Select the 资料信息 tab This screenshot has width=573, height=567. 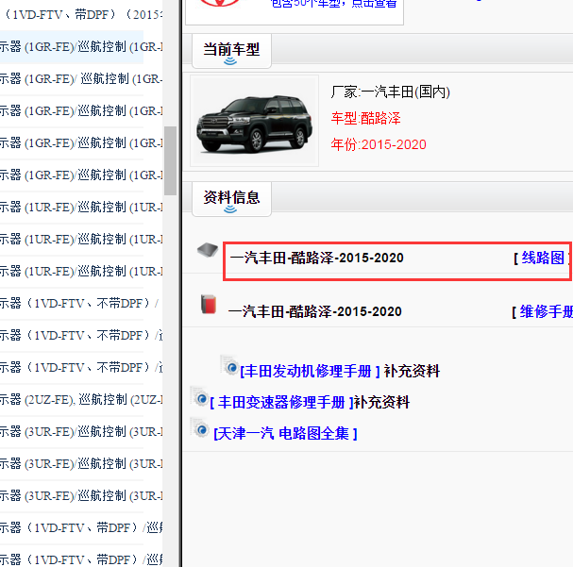pos(231,199)
